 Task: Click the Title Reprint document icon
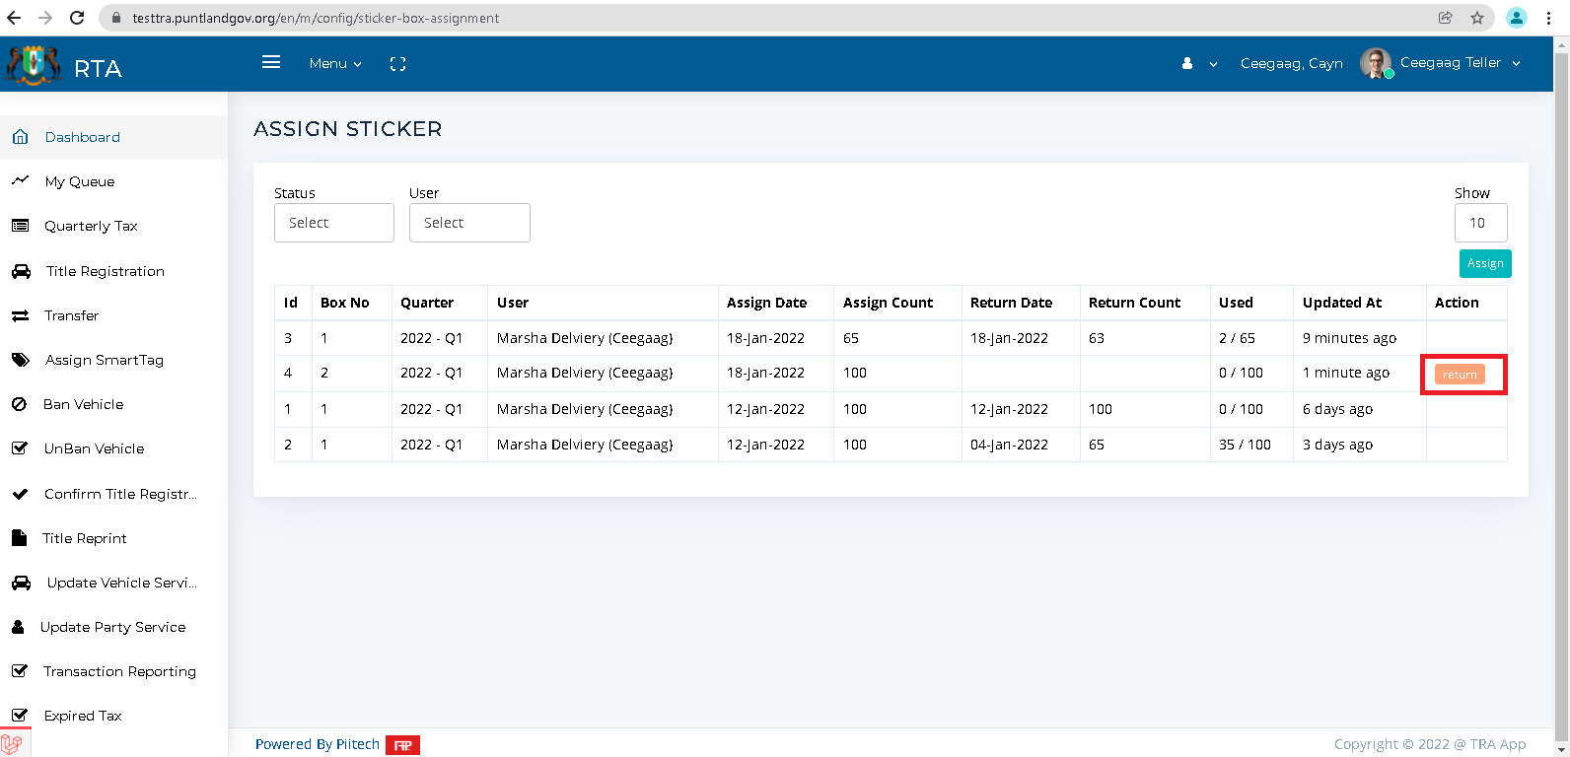(x=19, y=538)
